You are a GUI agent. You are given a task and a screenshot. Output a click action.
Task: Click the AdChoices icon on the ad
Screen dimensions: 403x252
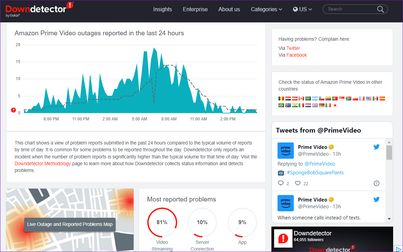[398, 249]
